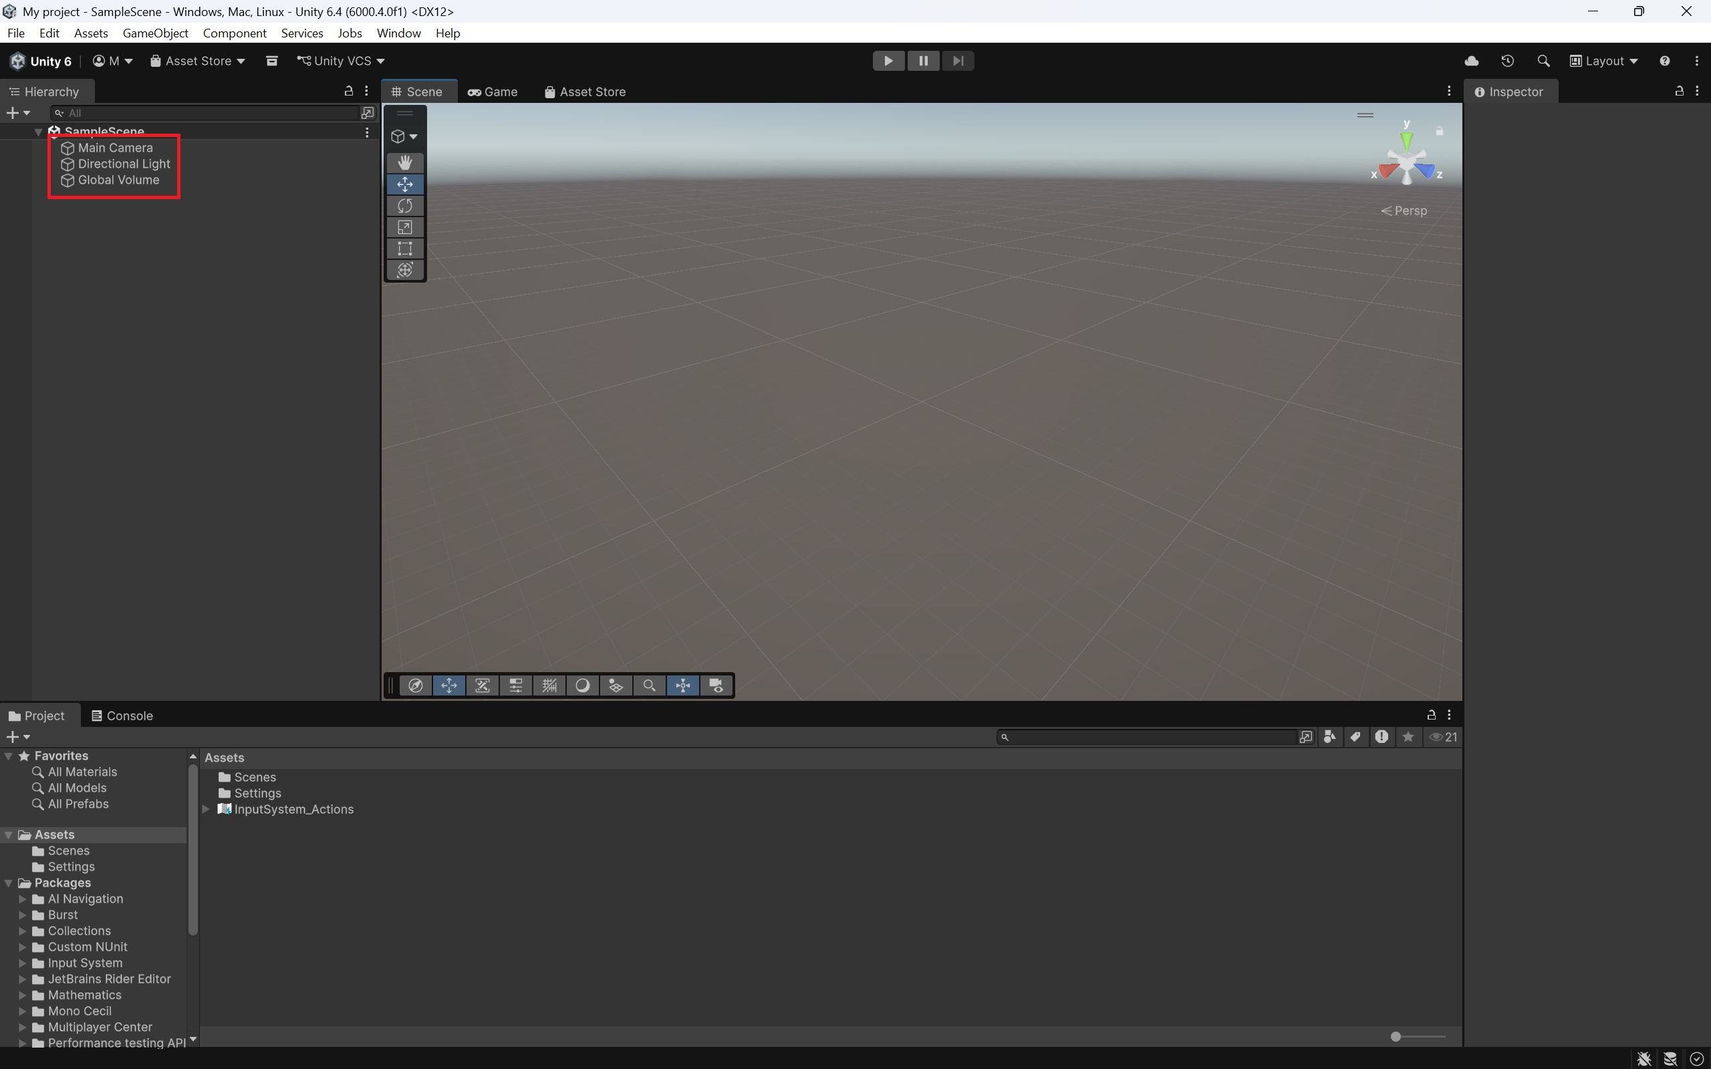This screenshot has height=1069, width=1711.
Task: Select the Scale tool
Action: tap(404, 227)
